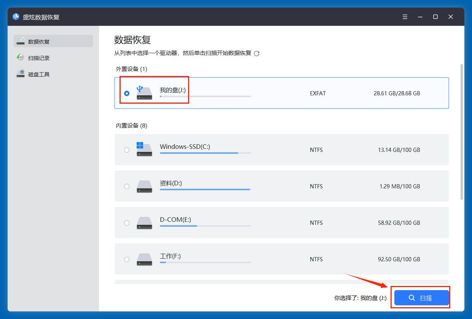Select the 我的盘(J:) radio button
Screen dimensions: 472x319
click(x=127, y=93)
